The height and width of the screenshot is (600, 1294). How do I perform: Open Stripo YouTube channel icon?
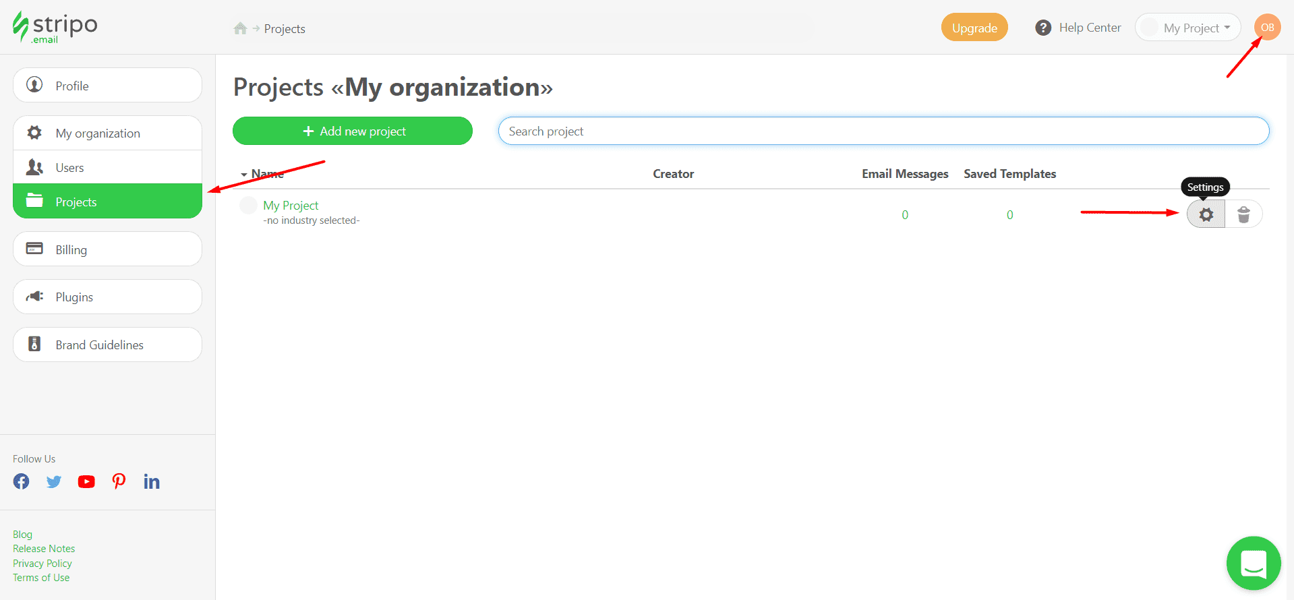(86, 481)
